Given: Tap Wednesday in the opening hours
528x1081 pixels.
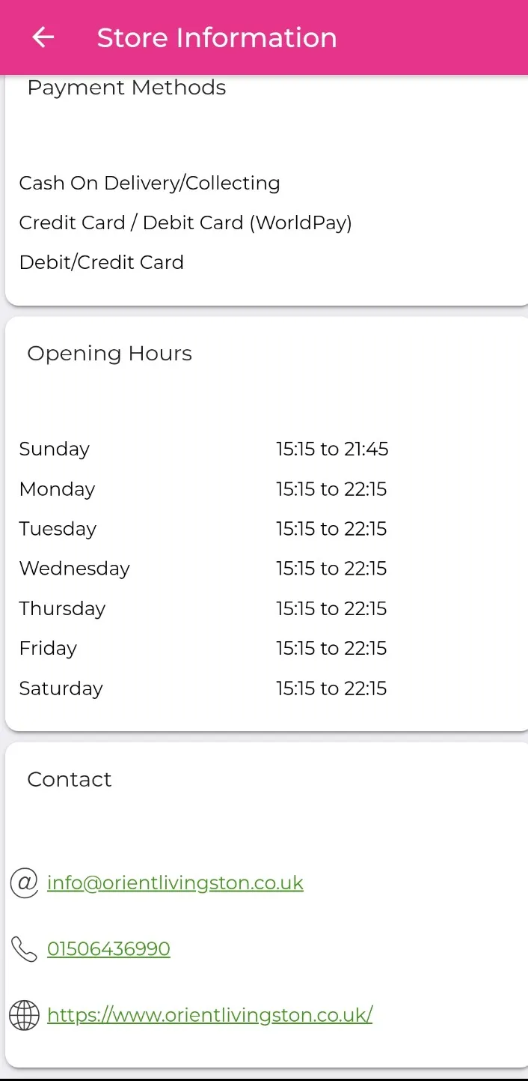Looking at the screenshot, I should coord(75,569).
